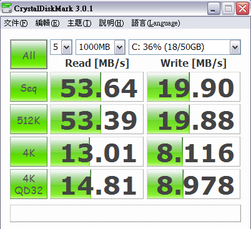Close the CrystalDiskMark window

click(242, 9)
